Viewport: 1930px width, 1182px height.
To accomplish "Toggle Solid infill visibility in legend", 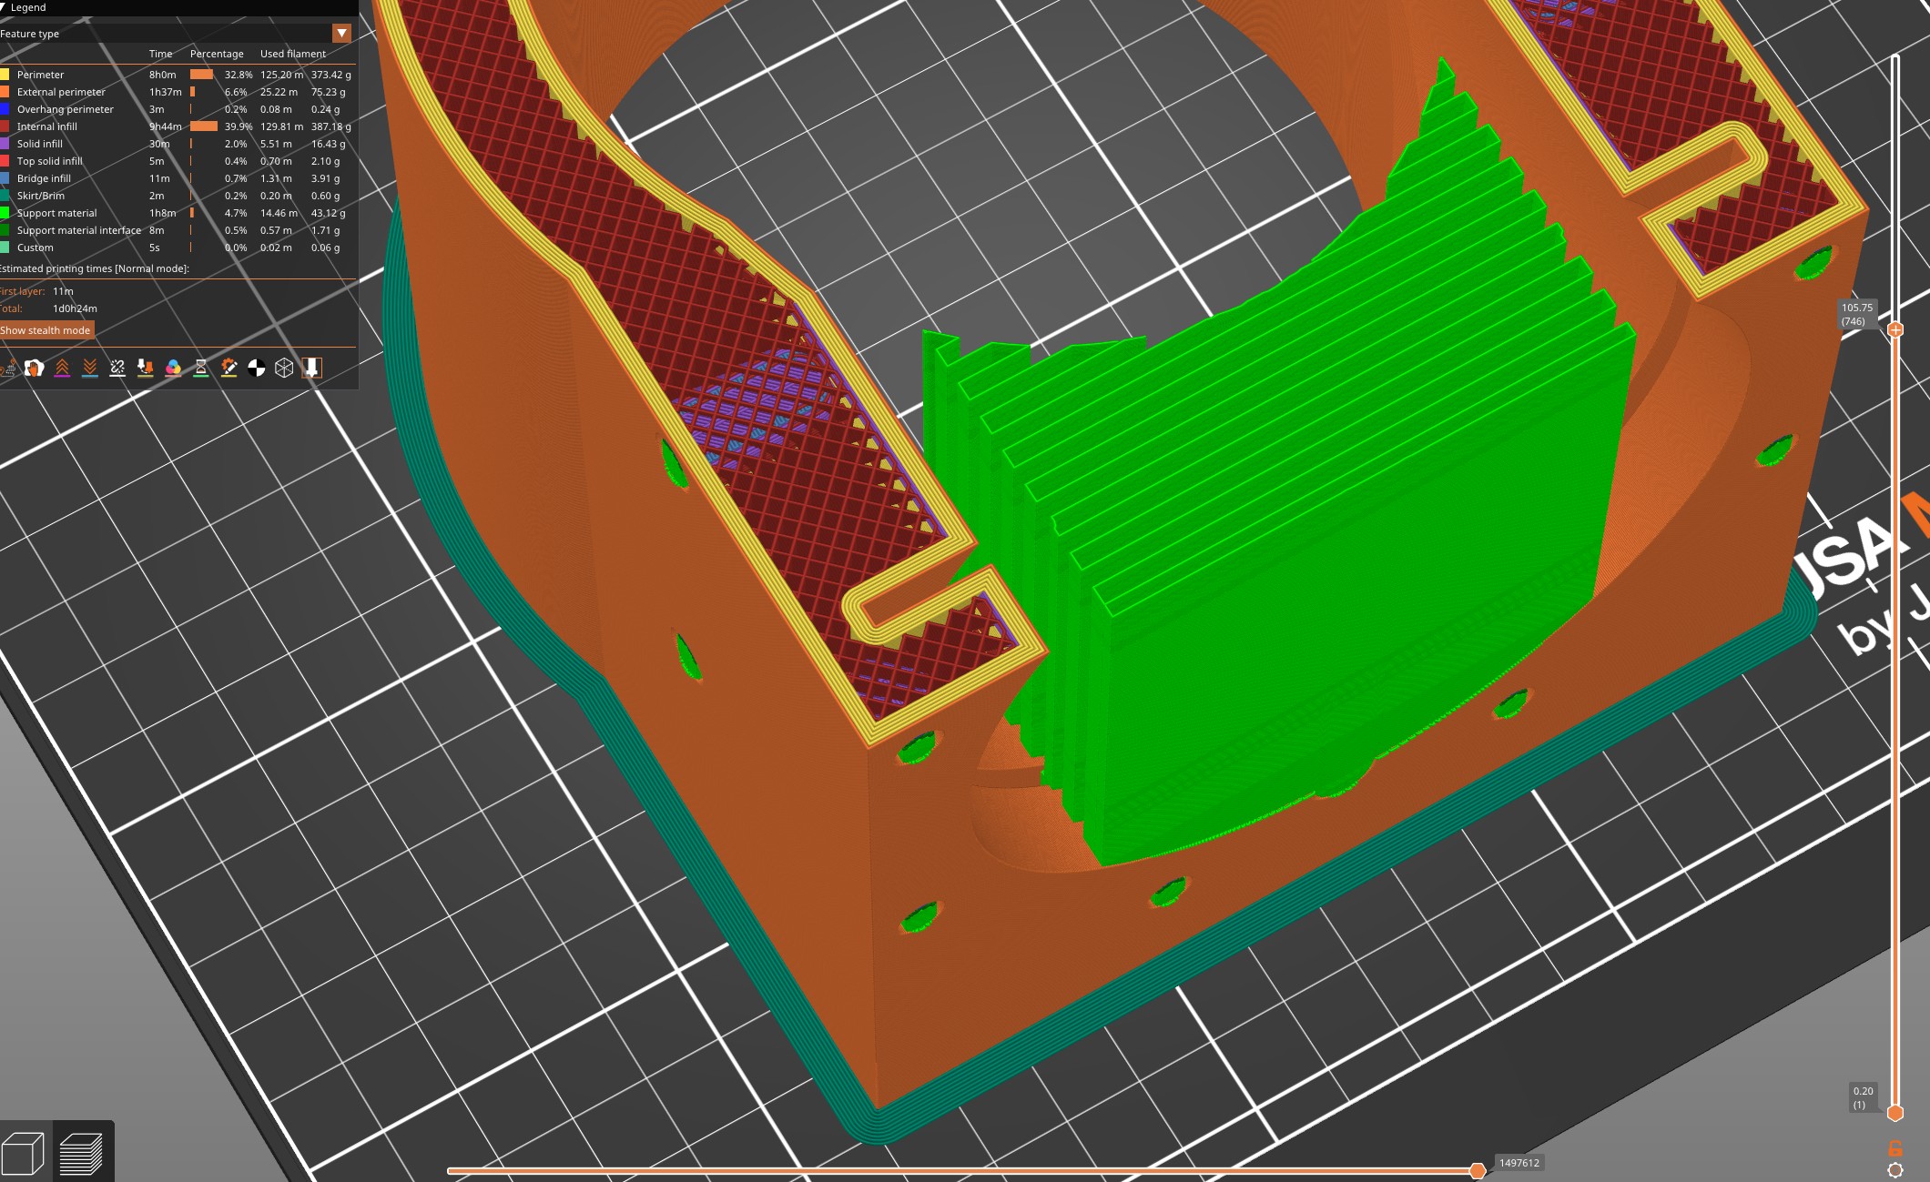I will pyautogui.click(x=176, y=144).
